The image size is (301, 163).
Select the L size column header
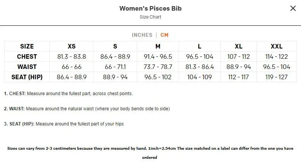coord(200,47)
